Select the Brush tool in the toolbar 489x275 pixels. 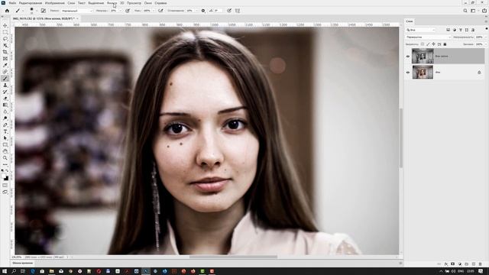pyautogui.click(x=5, y=79)
